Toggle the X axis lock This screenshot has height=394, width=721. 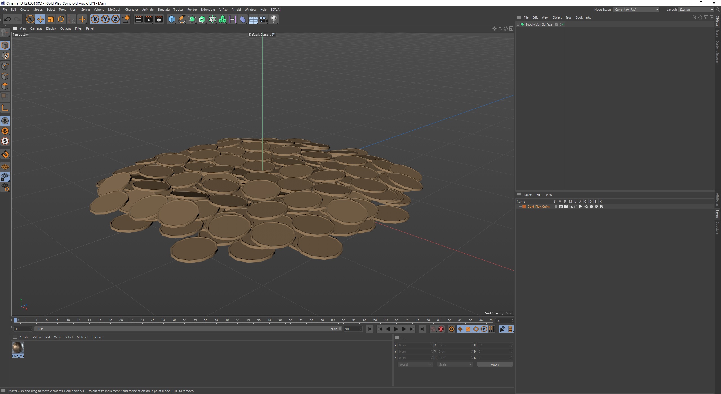pyautogui.click(x=95, y=19)
